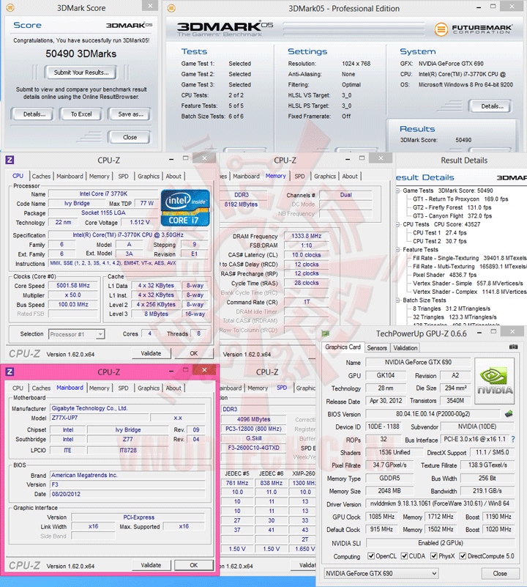Click the NVIDIA logo in GPU-Z

495,381
